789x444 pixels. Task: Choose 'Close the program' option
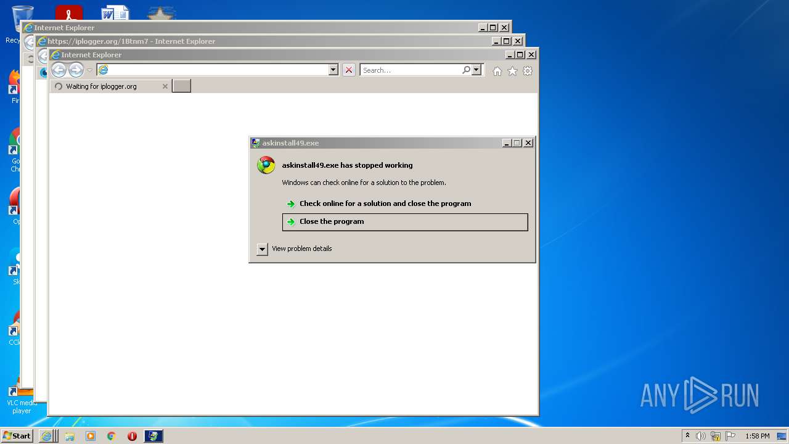click(405, 222)
